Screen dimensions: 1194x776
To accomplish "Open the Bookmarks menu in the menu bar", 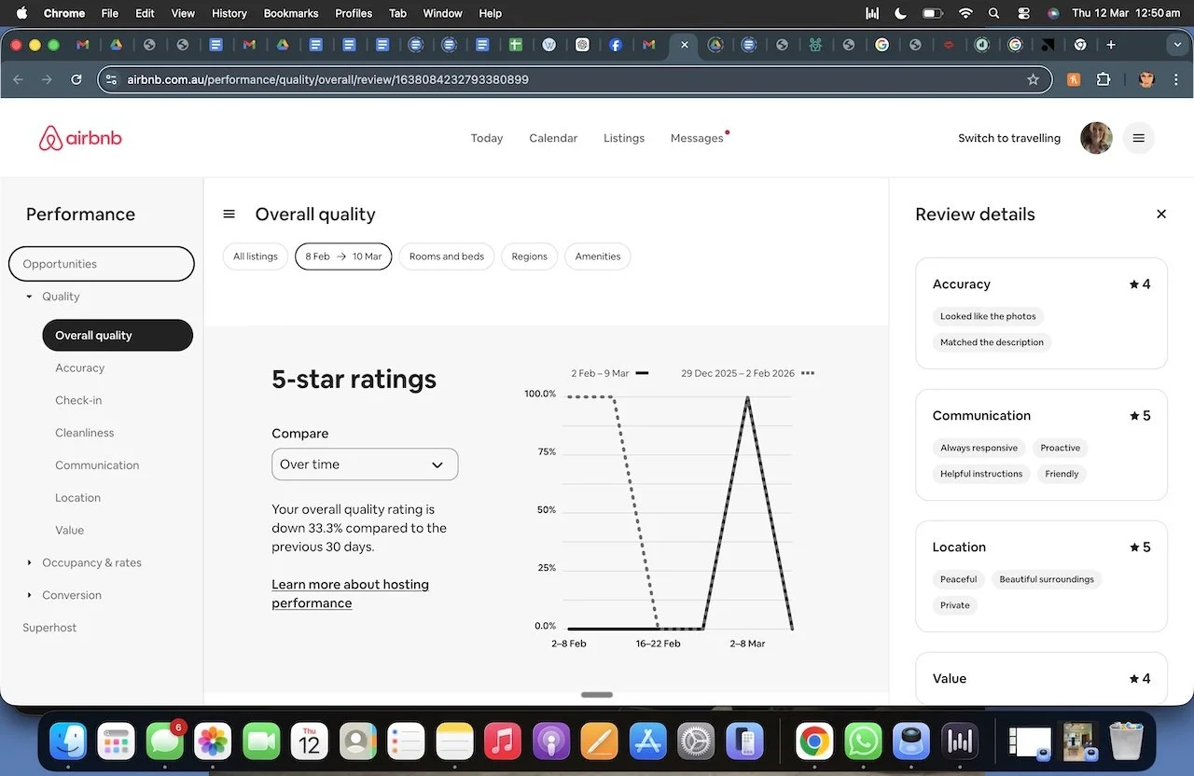I will coord(290,13).
